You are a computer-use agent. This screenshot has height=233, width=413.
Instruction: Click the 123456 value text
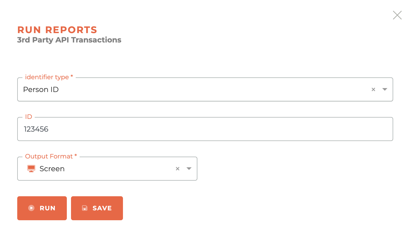pos(36,129)
